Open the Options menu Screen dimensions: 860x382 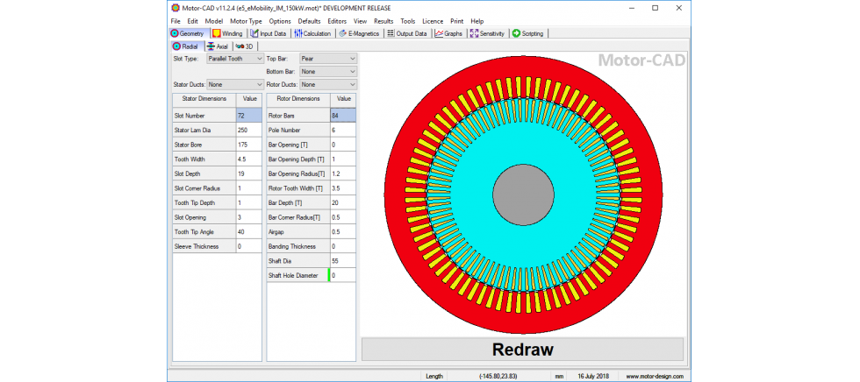(280, 21)
